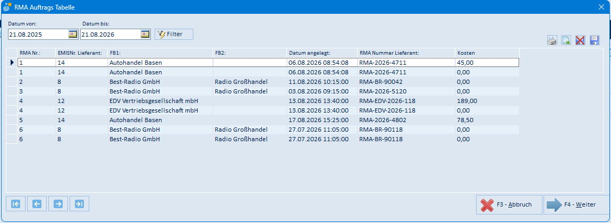Click into the Datum bis field showing 21.08.2026

tap(111, 35)
